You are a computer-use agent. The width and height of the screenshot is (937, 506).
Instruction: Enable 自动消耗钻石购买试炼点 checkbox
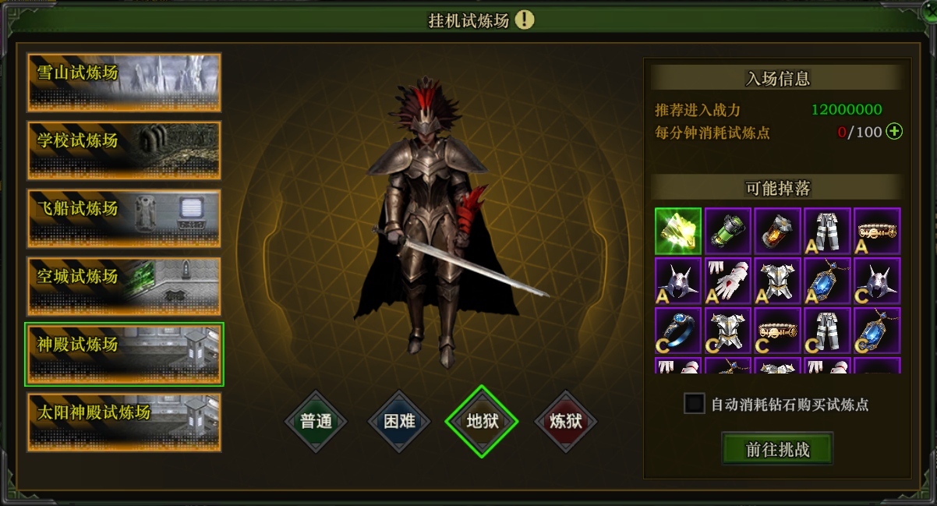(x=695, y=404)
